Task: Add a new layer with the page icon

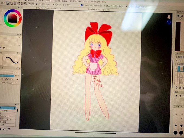Action: [x=176, y=87]
